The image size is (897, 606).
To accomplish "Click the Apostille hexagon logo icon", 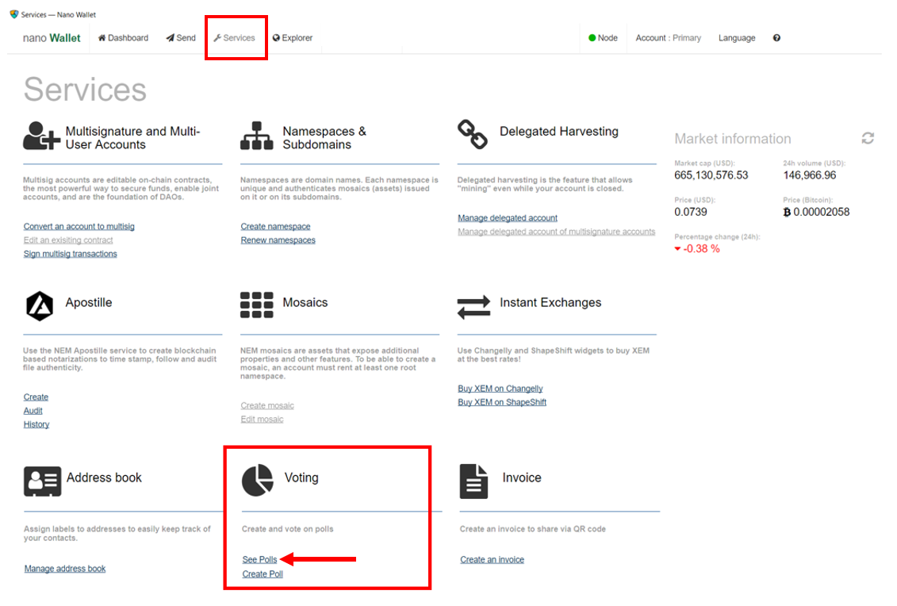I will [40, 305].
